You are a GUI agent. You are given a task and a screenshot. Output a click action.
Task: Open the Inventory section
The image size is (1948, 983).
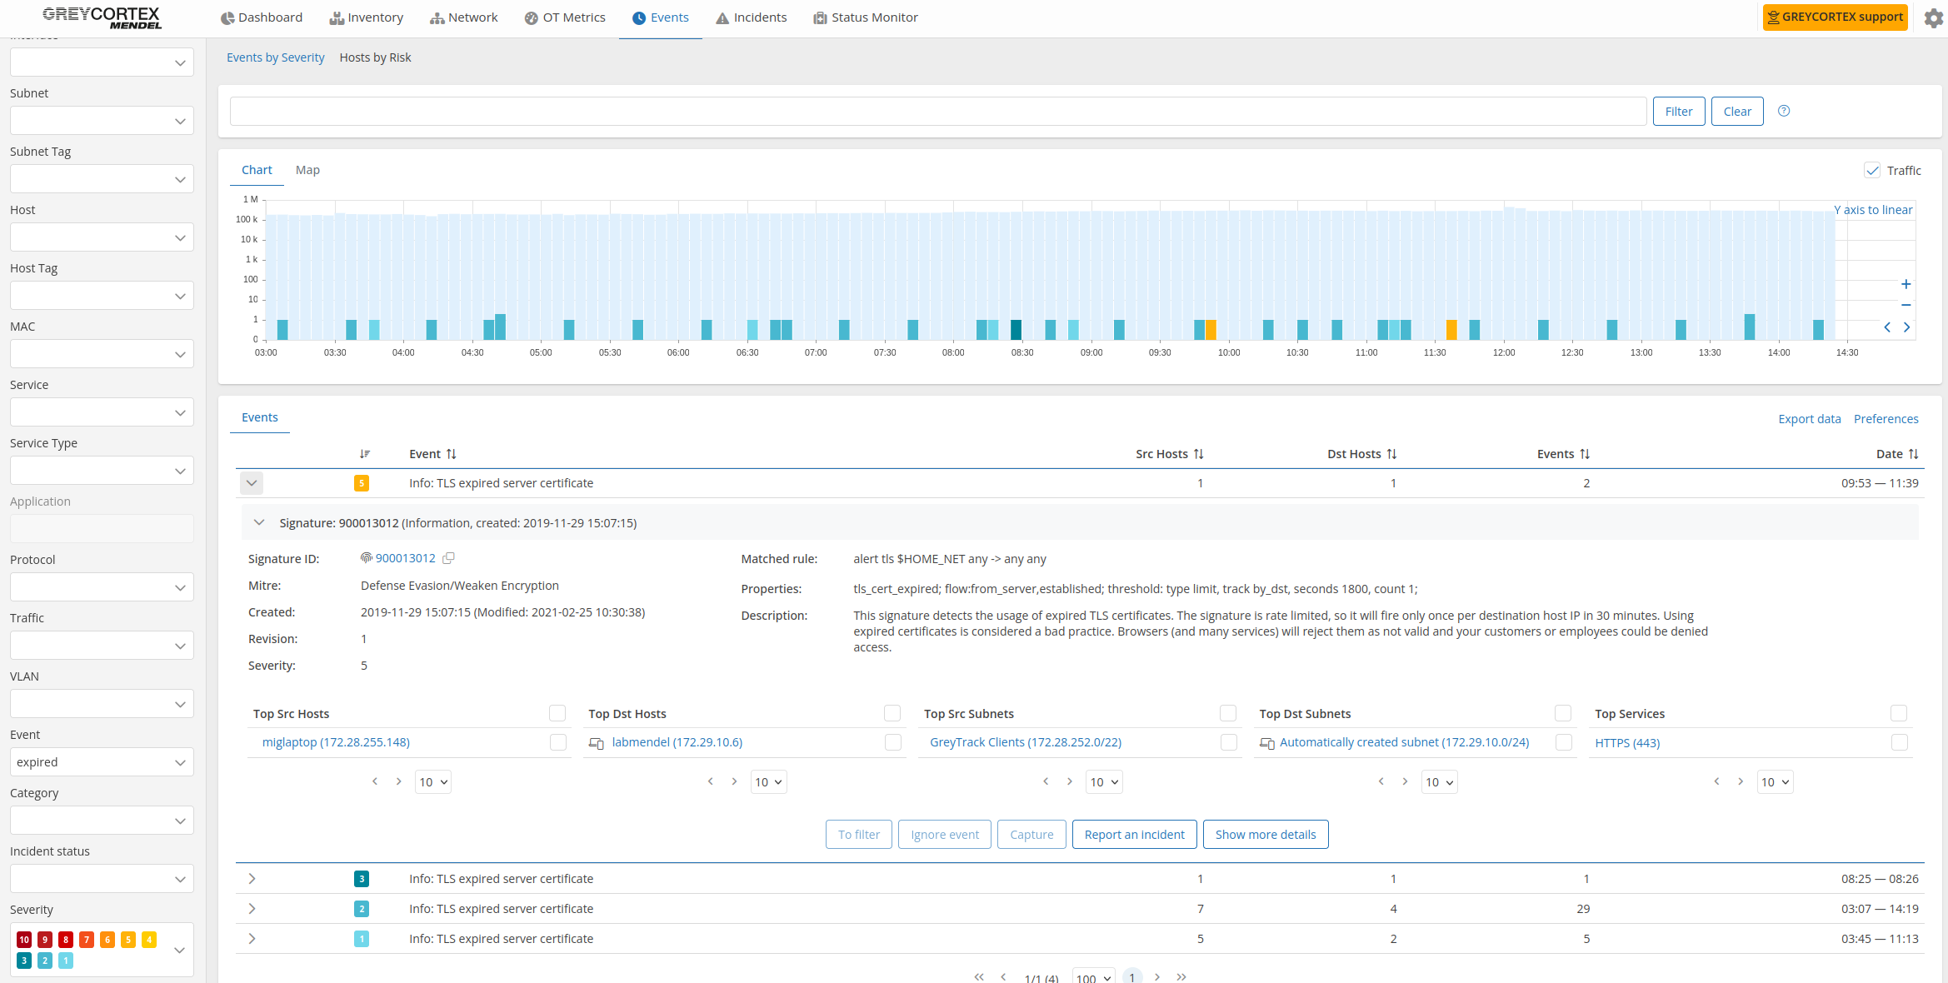coord(367,17)
